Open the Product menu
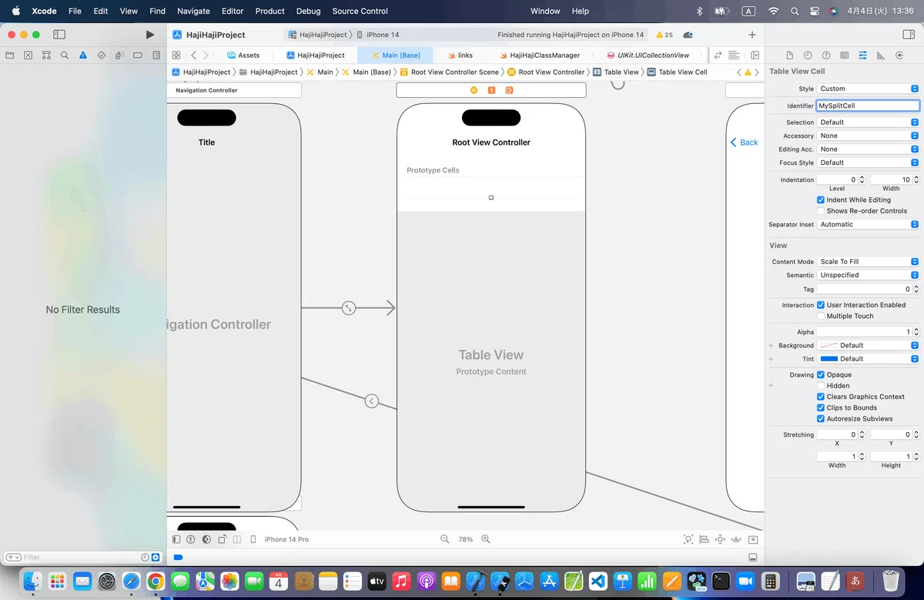This screenshot has height=600, width=924. 269,11
